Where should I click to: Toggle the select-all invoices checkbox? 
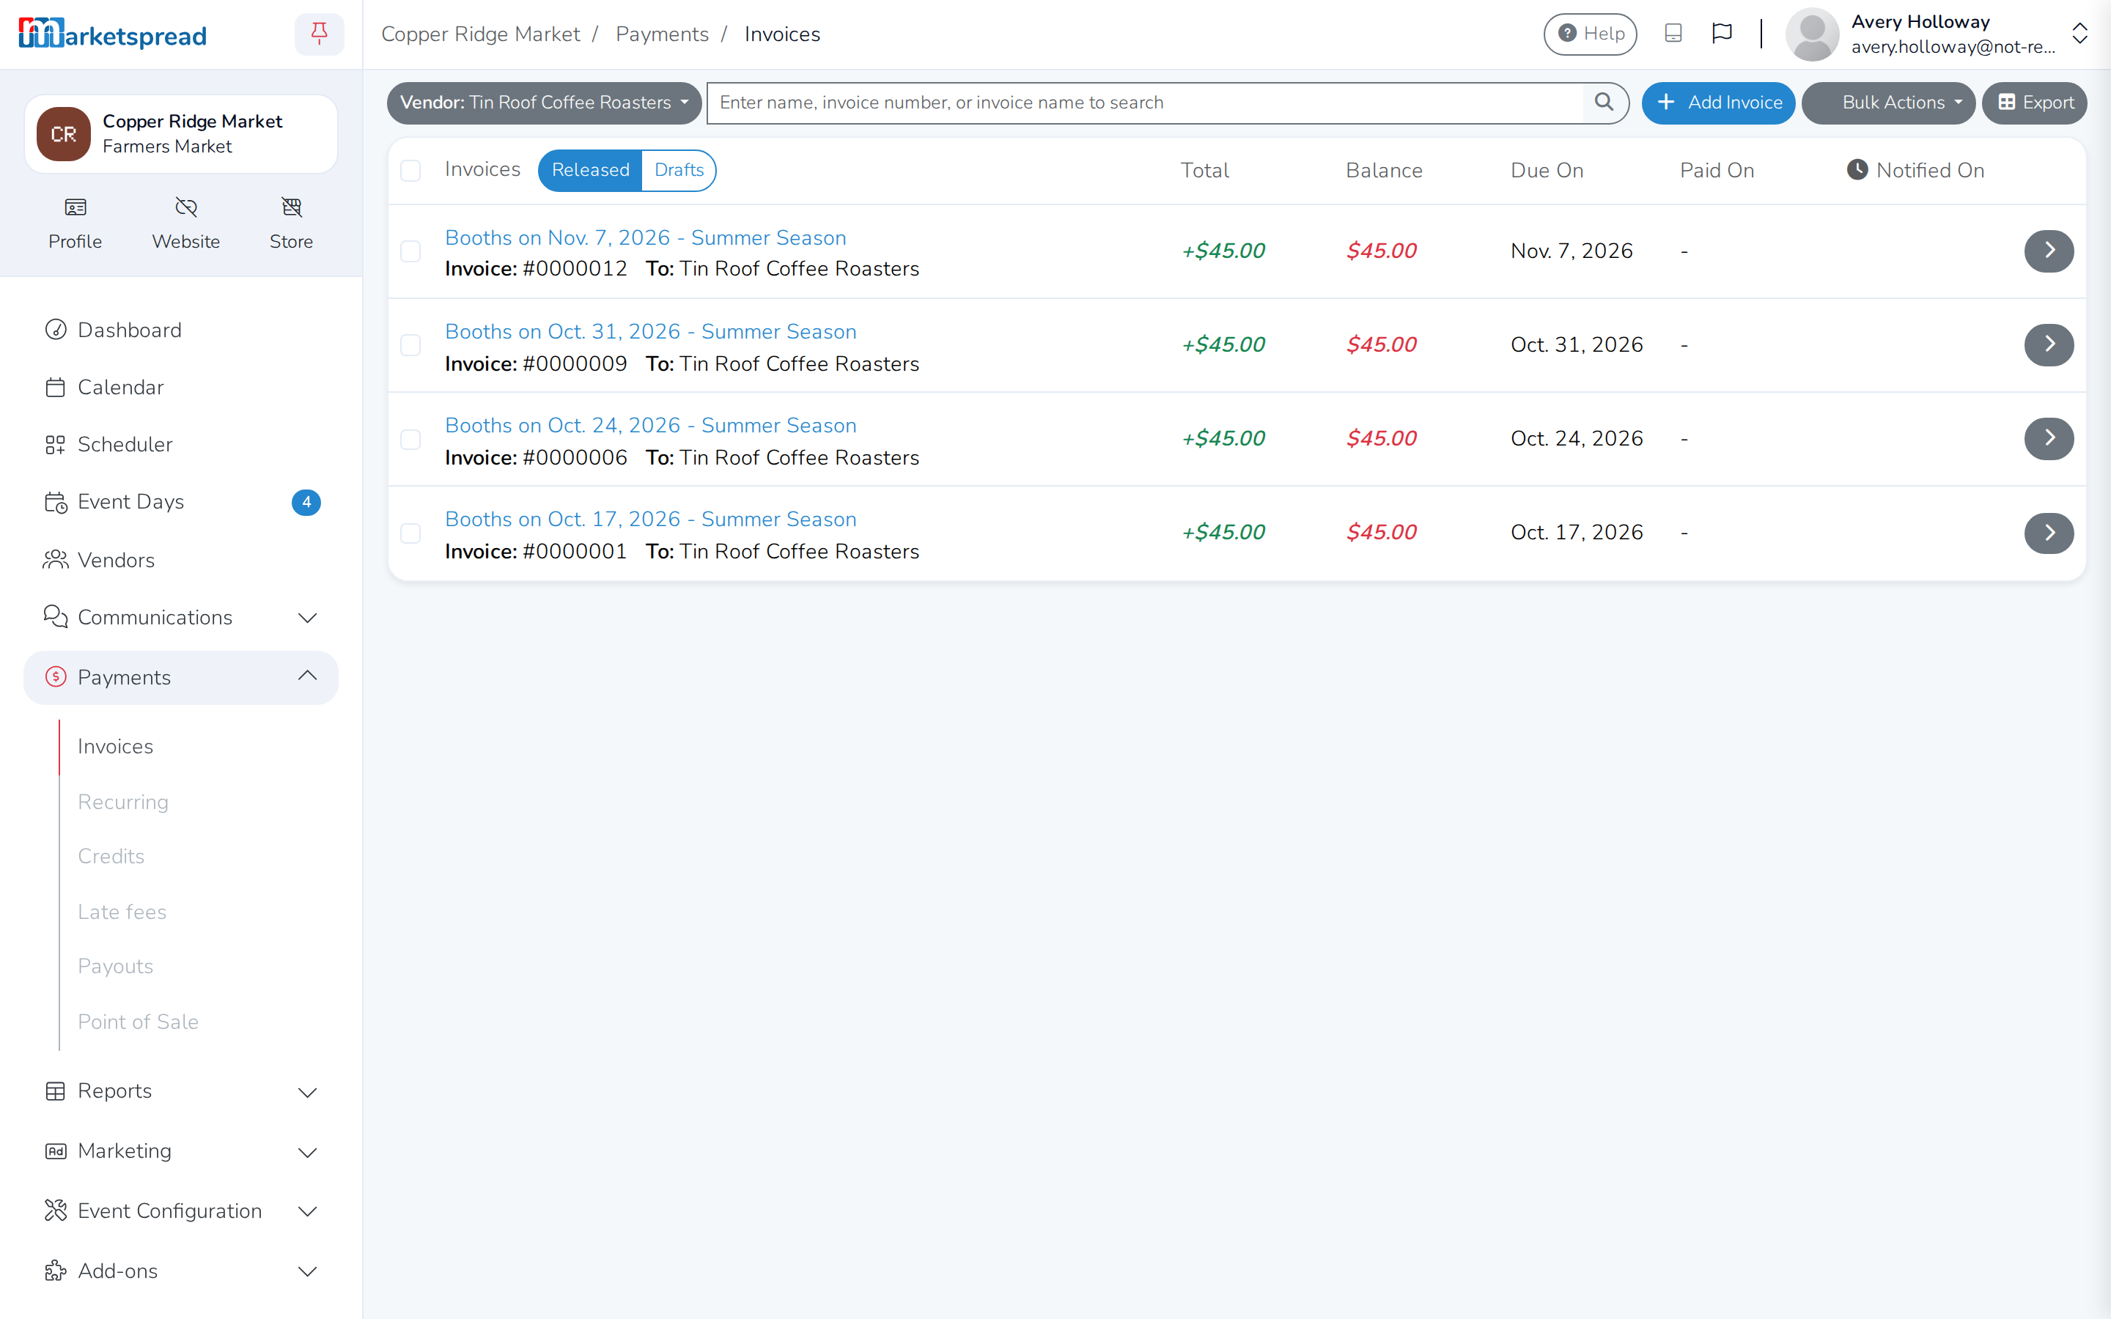411,171
